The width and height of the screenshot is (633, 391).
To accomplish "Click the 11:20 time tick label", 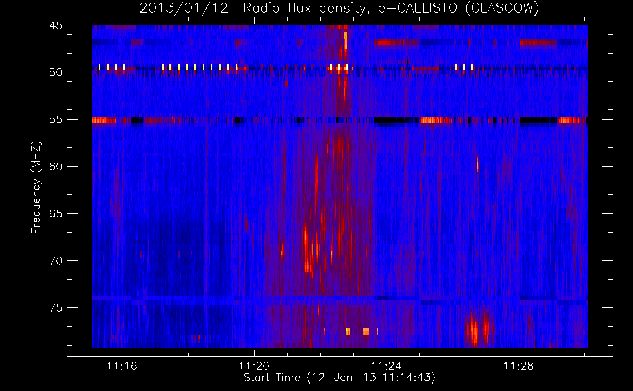I will point(254,366).
